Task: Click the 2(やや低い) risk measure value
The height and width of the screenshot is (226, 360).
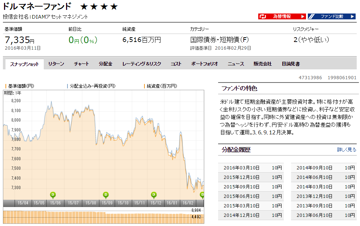Action: click(311, 40)
